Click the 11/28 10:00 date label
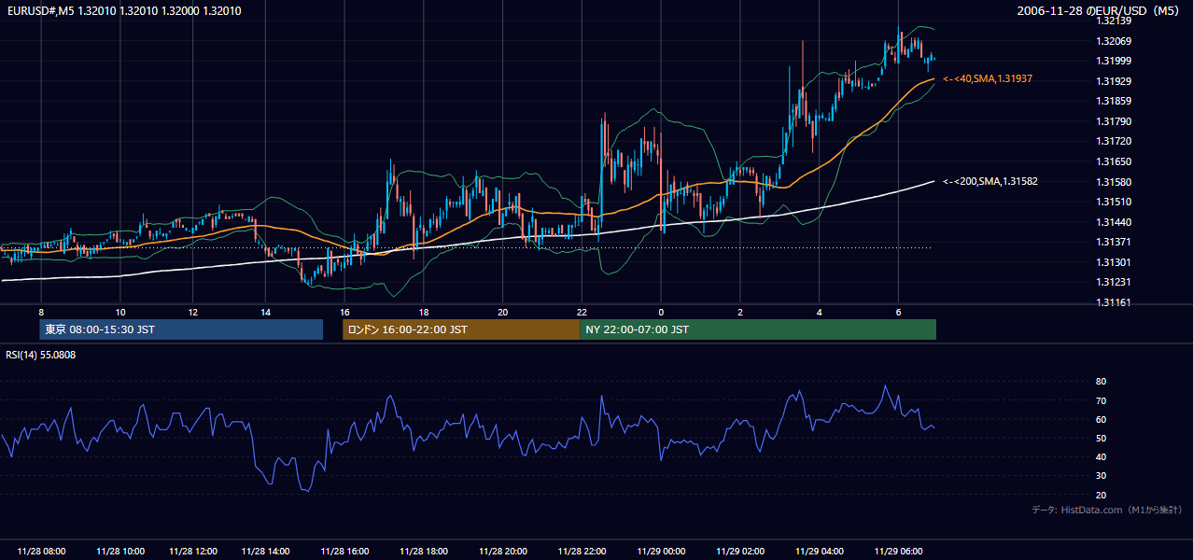Viewport: 1193px width, 560px height. pyautogui.click(x=120, y=552)
